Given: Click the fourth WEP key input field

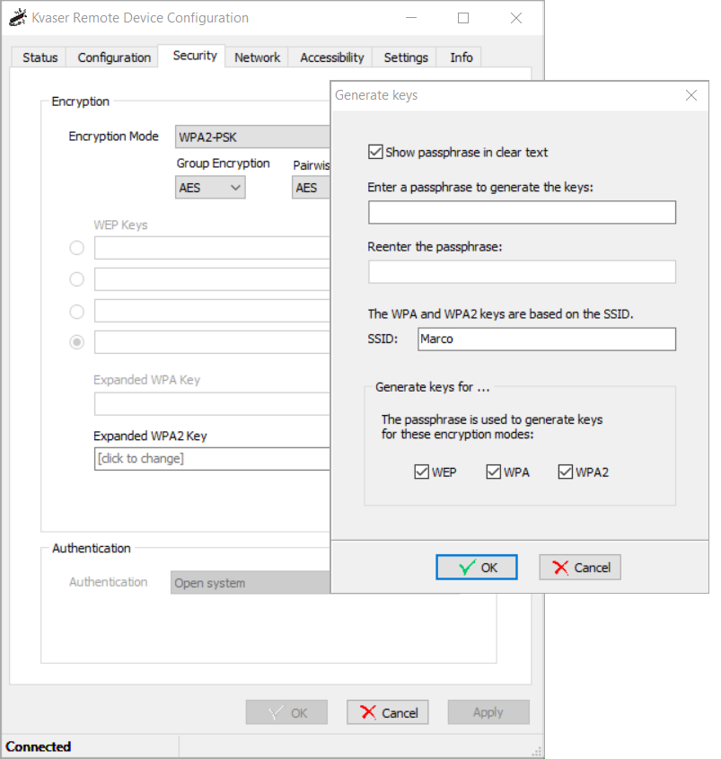Looking at the screenshot, I should pos(212,342).
